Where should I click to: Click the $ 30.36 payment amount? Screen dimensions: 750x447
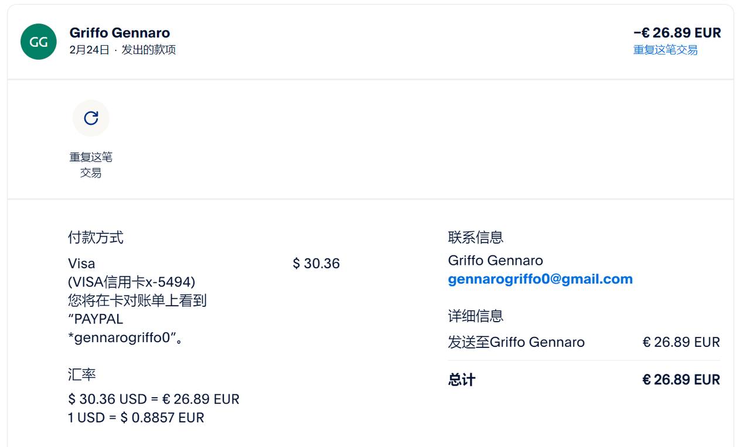tap(316, 264)
